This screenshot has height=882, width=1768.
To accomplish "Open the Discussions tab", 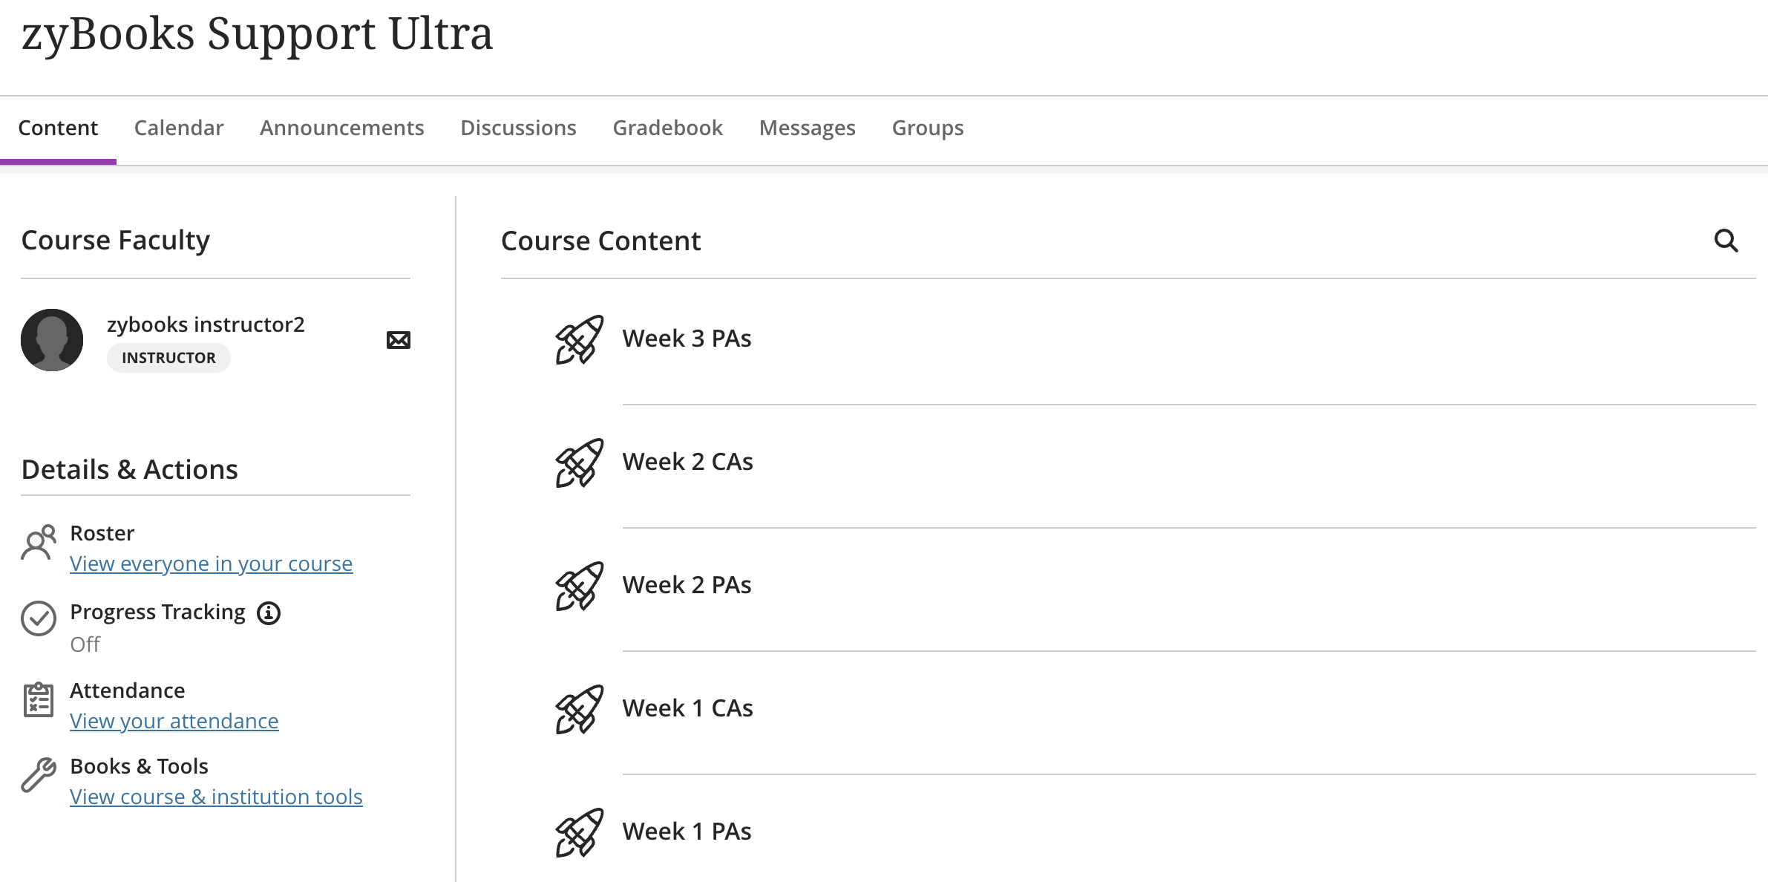I will [x=518, y=128].
